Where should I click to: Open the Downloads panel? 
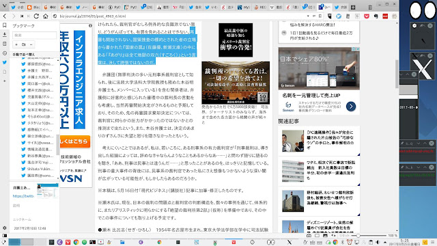coord(5,35)
